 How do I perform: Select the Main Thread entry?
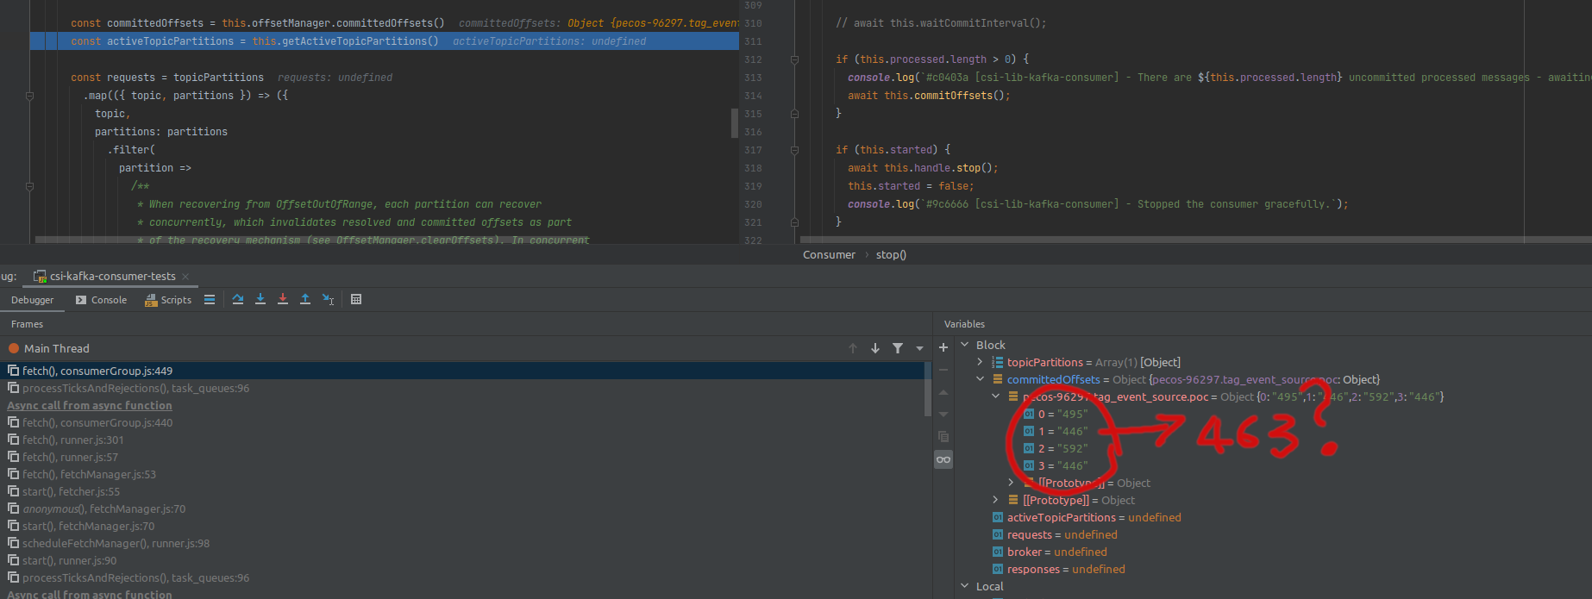[49, 348]
